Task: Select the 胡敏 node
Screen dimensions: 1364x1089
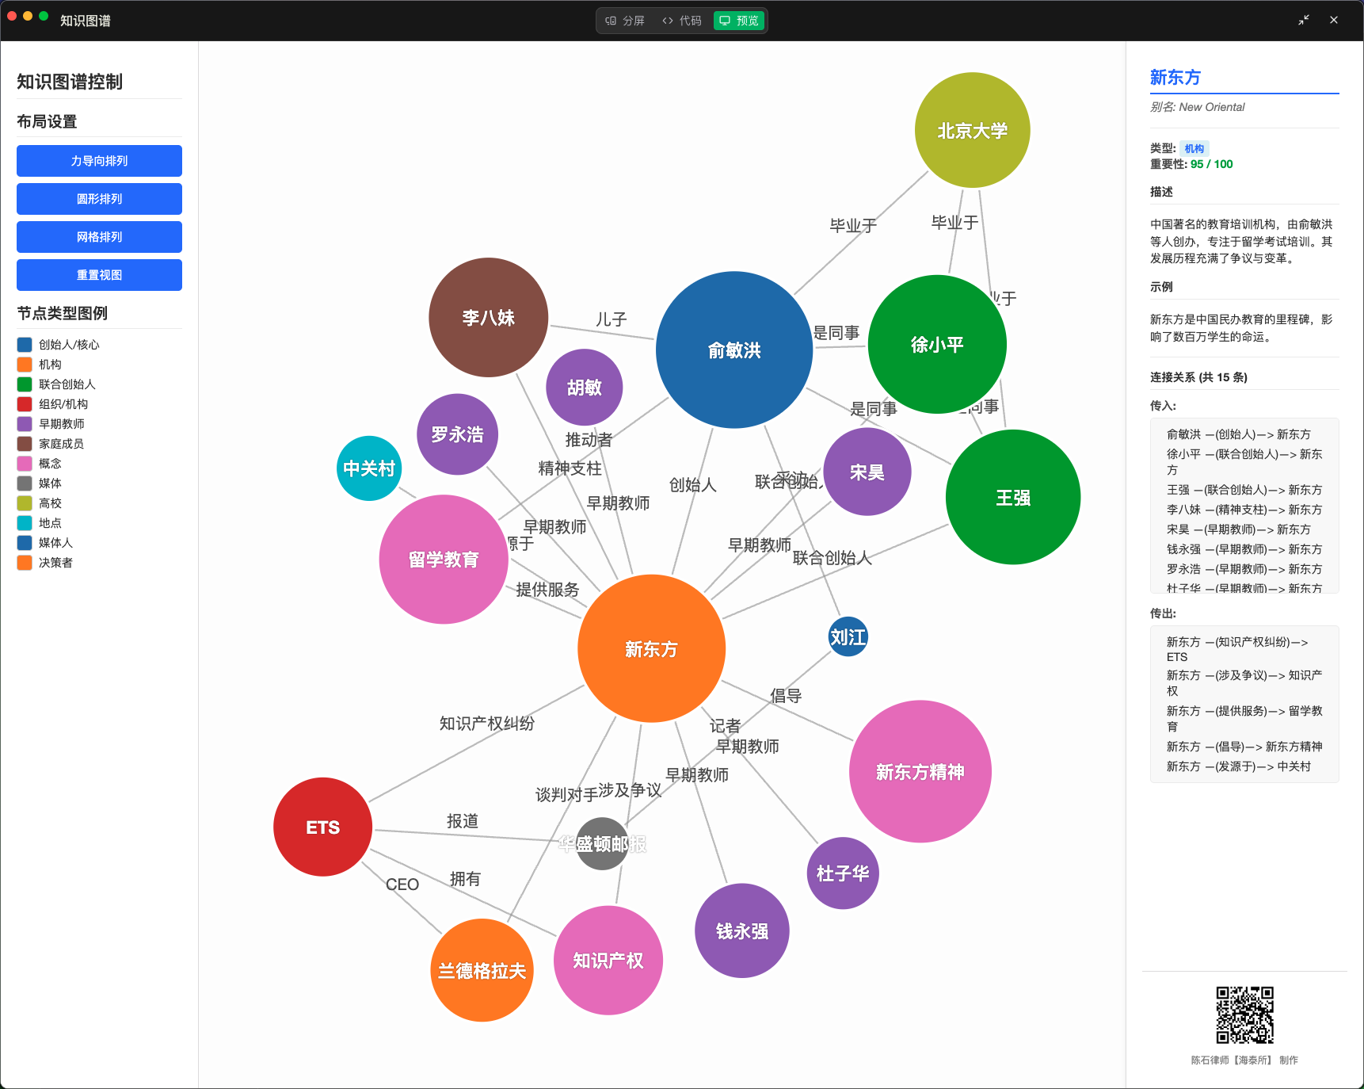Action: pos(585,388)
